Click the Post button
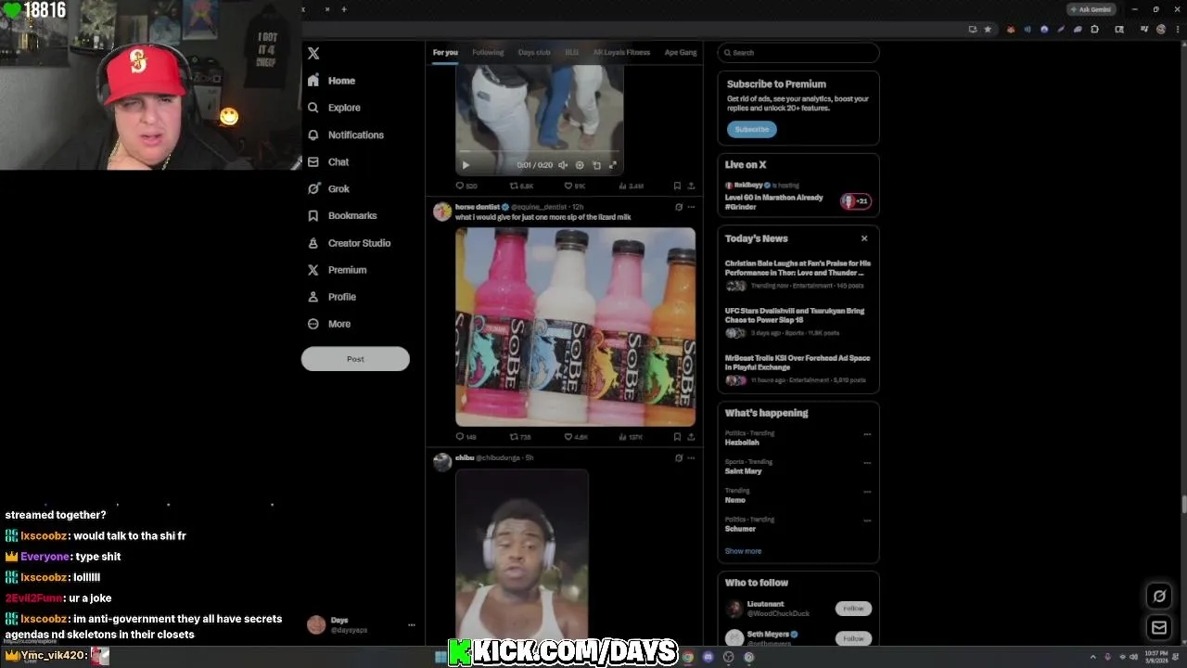The image size is (1187, 668). tap(355, 359)
